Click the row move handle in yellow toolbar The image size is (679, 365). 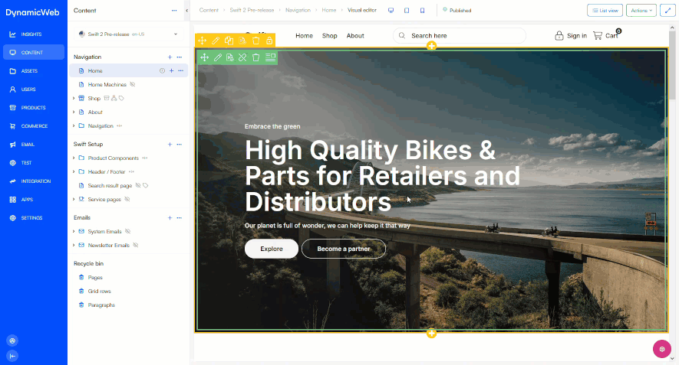click(202, 41)
